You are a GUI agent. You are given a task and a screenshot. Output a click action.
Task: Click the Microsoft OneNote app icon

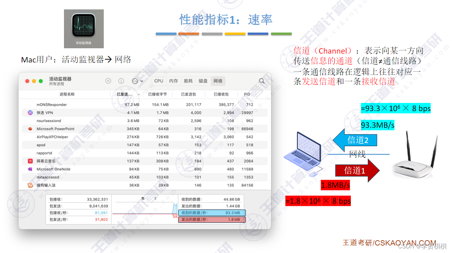click(30, 169)
